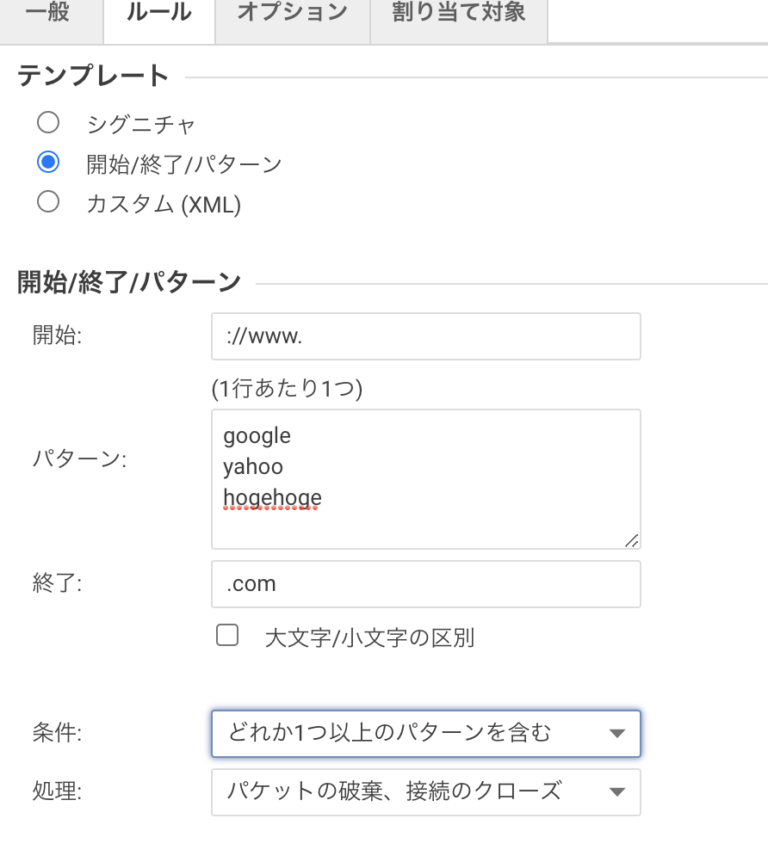768x868 pixels.
Task: Select the ルール tab
Action: coord(158,12)
